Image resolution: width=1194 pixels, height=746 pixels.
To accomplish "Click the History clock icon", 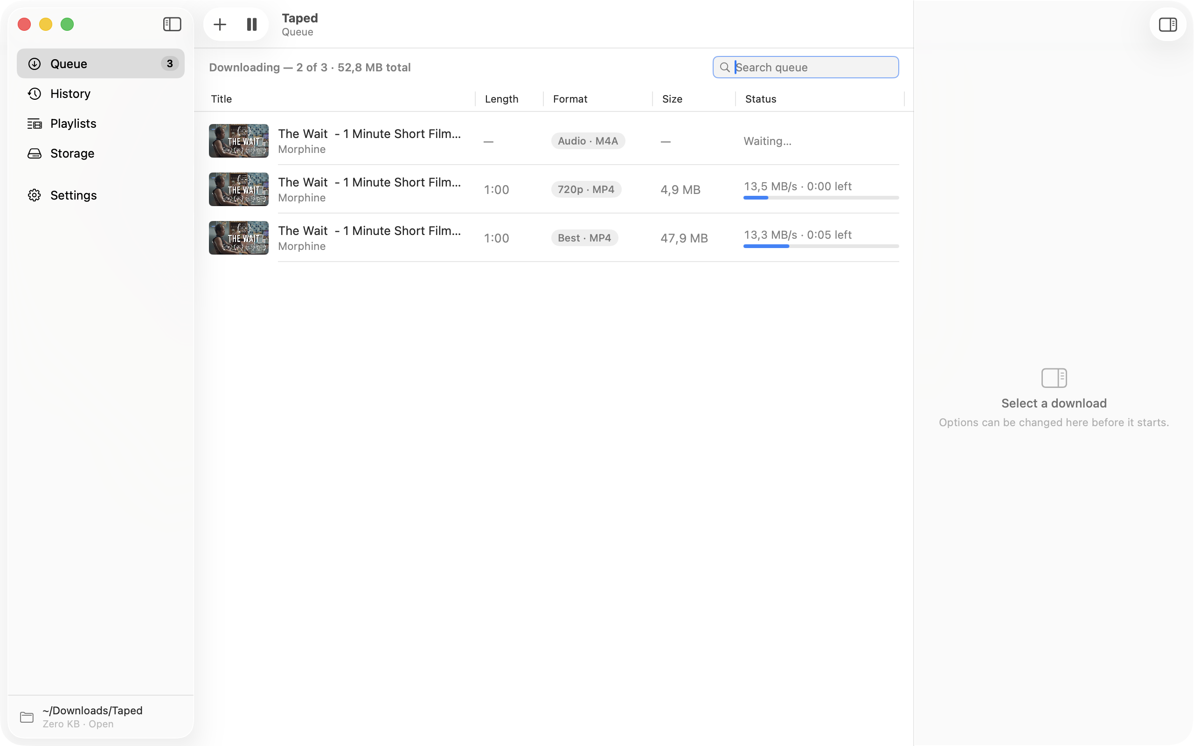I will coord(35,94).
